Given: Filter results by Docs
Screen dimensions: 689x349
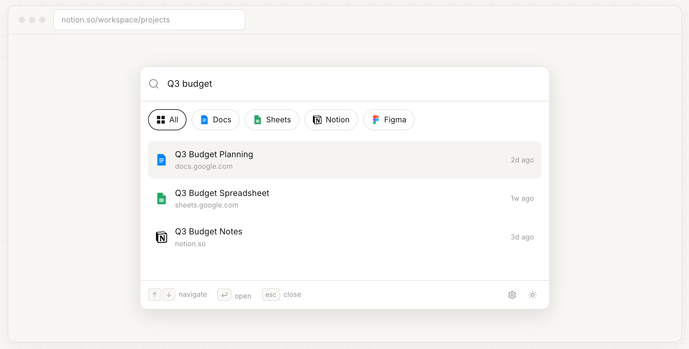Looking at the screenshot, I should pos(216,120).
